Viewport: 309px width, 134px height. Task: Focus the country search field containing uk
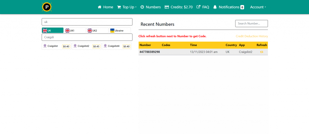pos(87,22)
